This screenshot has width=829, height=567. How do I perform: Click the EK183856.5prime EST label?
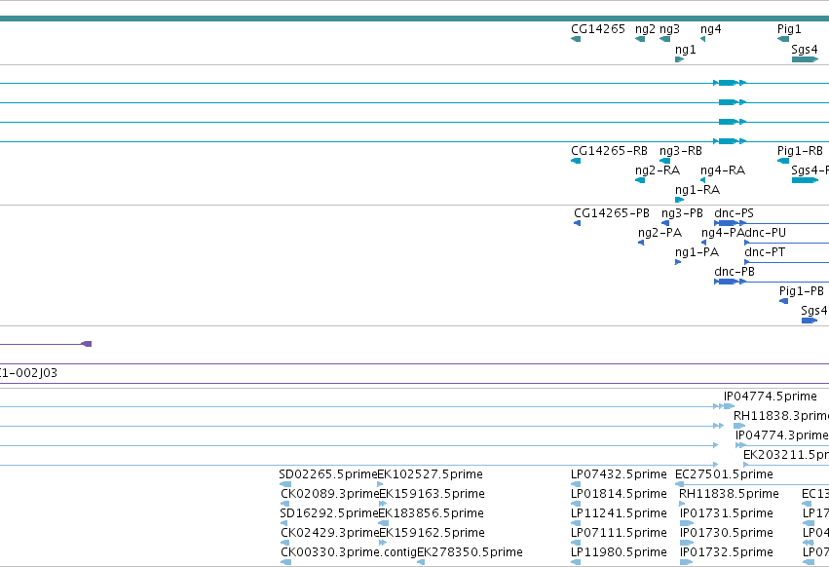click(x=431, y=513)
